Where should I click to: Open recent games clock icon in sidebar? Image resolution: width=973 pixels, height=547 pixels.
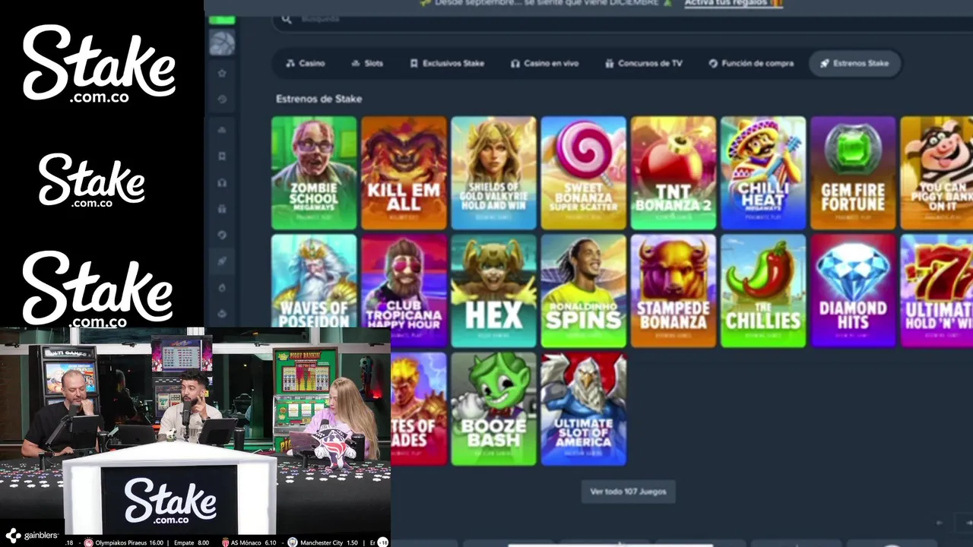click(222, 100)
